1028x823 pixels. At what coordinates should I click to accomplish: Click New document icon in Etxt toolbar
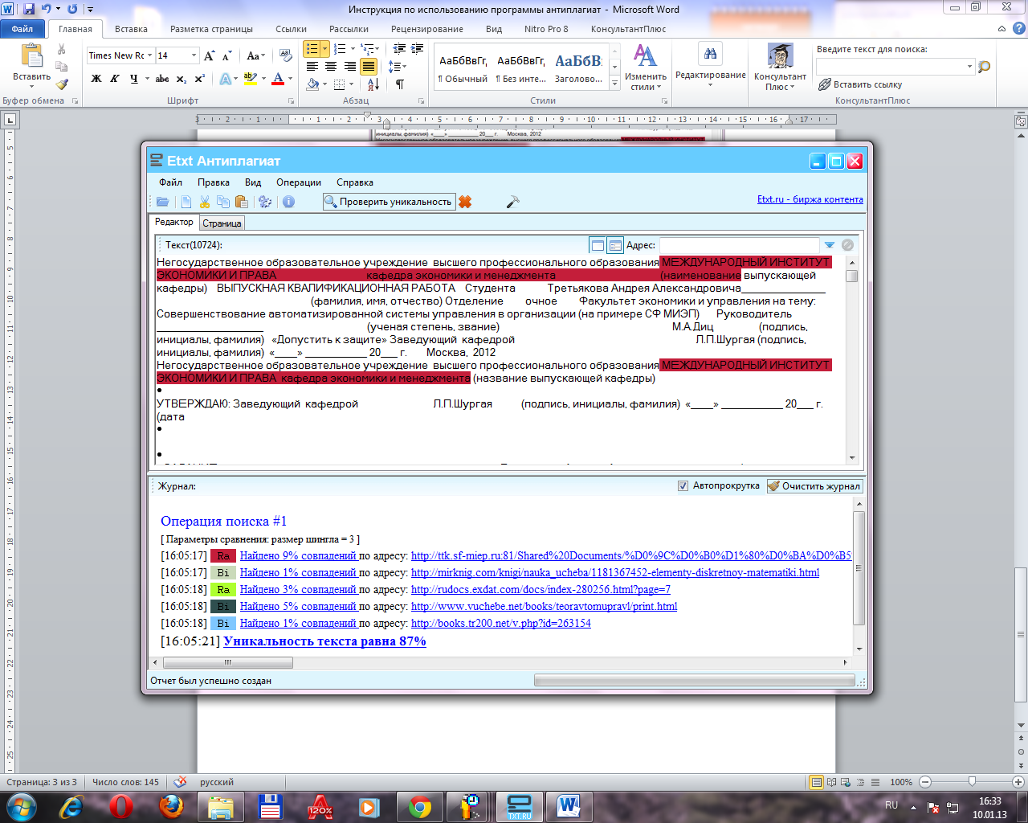pyautogui.click(x=186, y=202)
